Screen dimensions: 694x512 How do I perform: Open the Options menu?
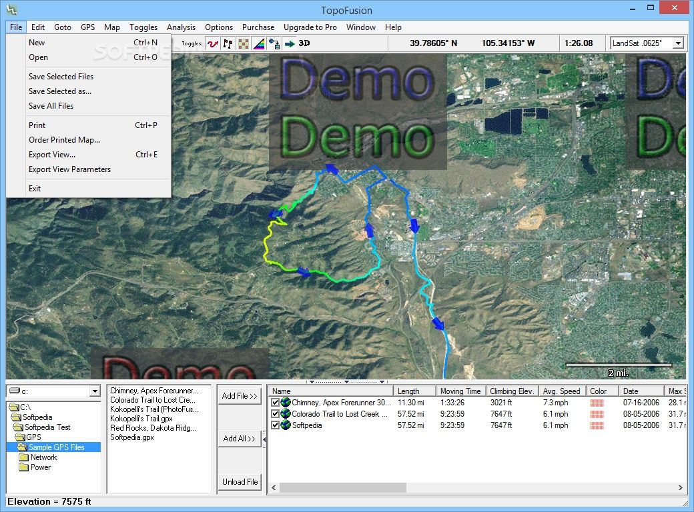point(219,27)
